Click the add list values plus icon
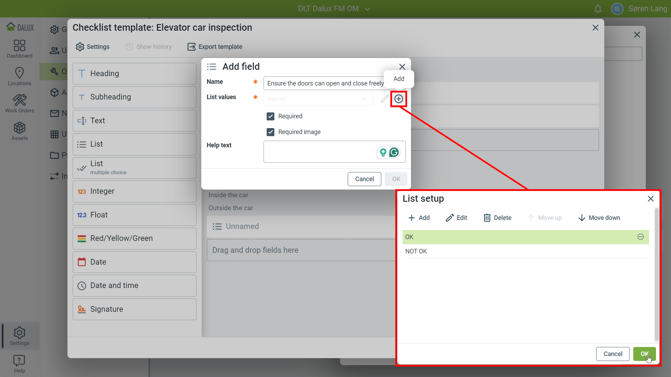 click(398, 99)
